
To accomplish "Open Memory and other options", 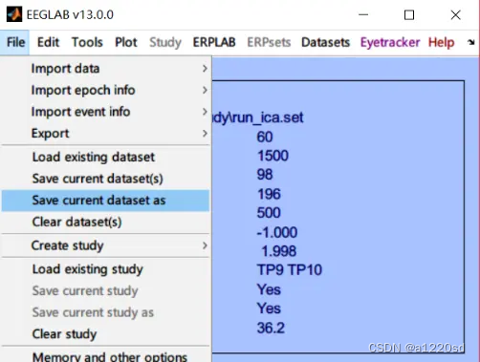I will coord(105,355).
